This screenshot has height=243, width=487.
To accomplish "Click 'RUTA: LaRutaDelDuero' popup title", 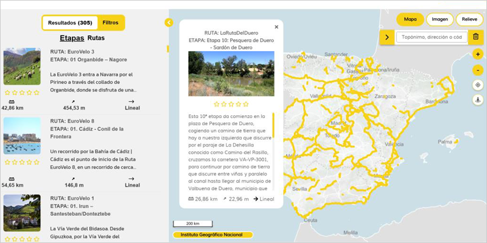I will pyautogui.click(x=231, y=33).
